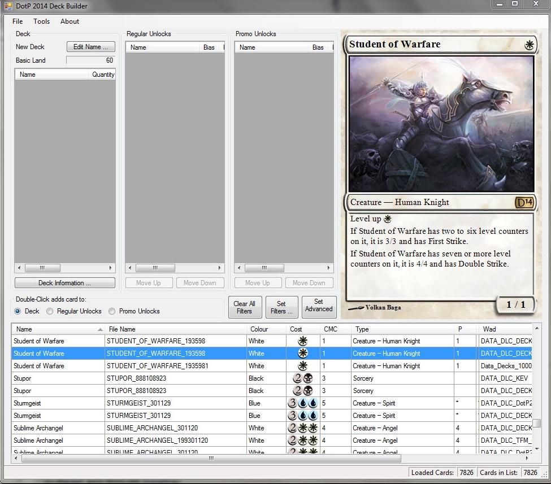The image size is (551, 484).
Task: Sort card list by Type column
Action: click(x=402, y=329)
